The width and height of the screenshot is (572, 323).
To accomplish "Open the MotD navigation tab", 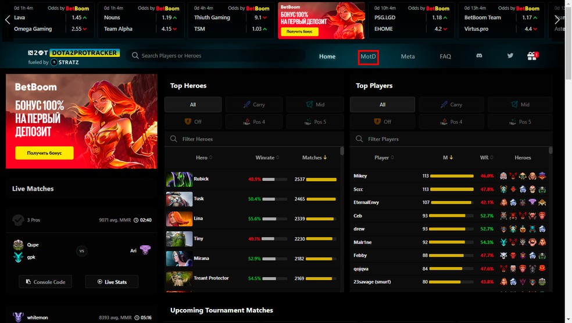I will (x=368, y=56).
